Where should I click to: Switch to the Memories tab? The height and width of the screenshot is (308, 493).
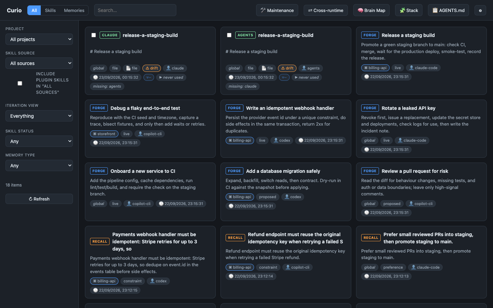click(x=74, y=10)
